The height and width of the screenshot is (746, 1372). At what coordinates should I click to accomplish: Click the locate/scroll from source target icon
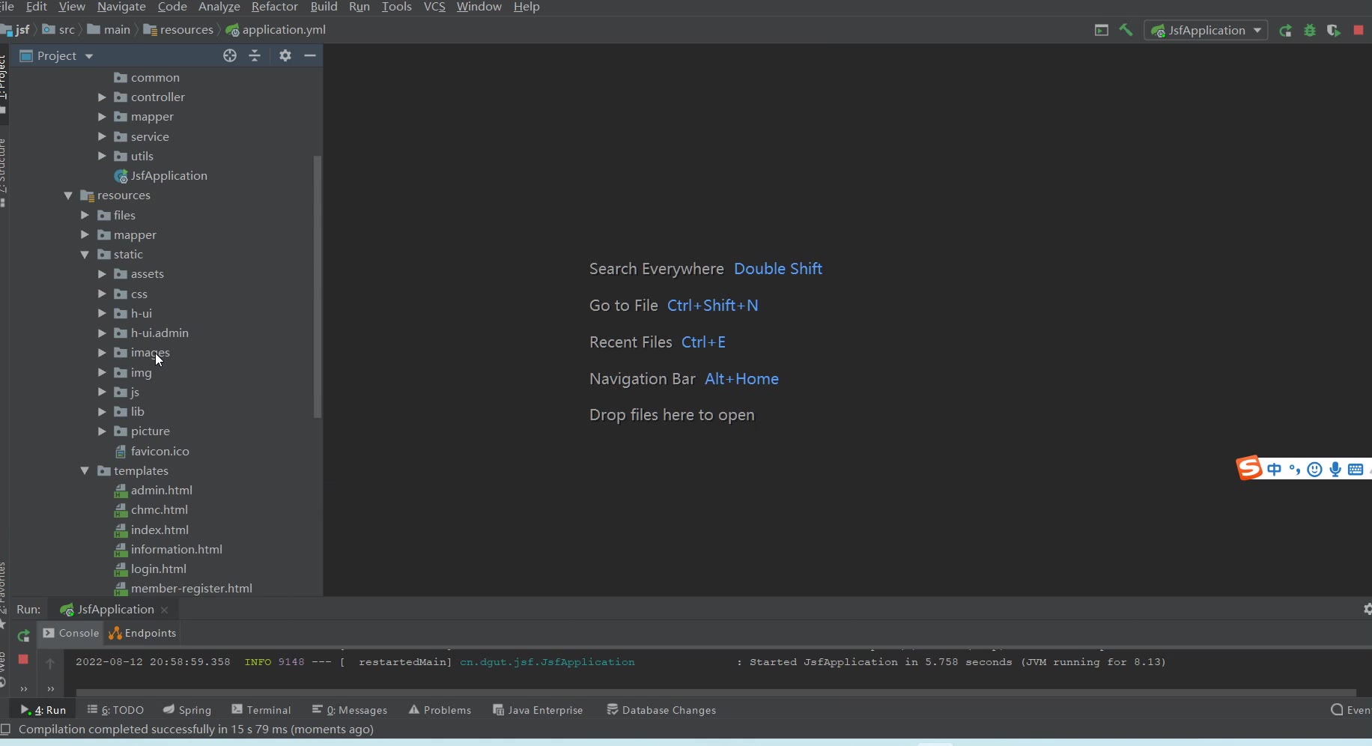click(230, 55)
